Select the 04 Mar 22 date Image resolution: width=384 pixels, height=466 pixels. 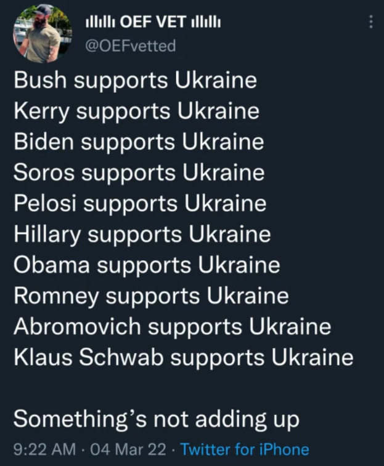[128, 449]
